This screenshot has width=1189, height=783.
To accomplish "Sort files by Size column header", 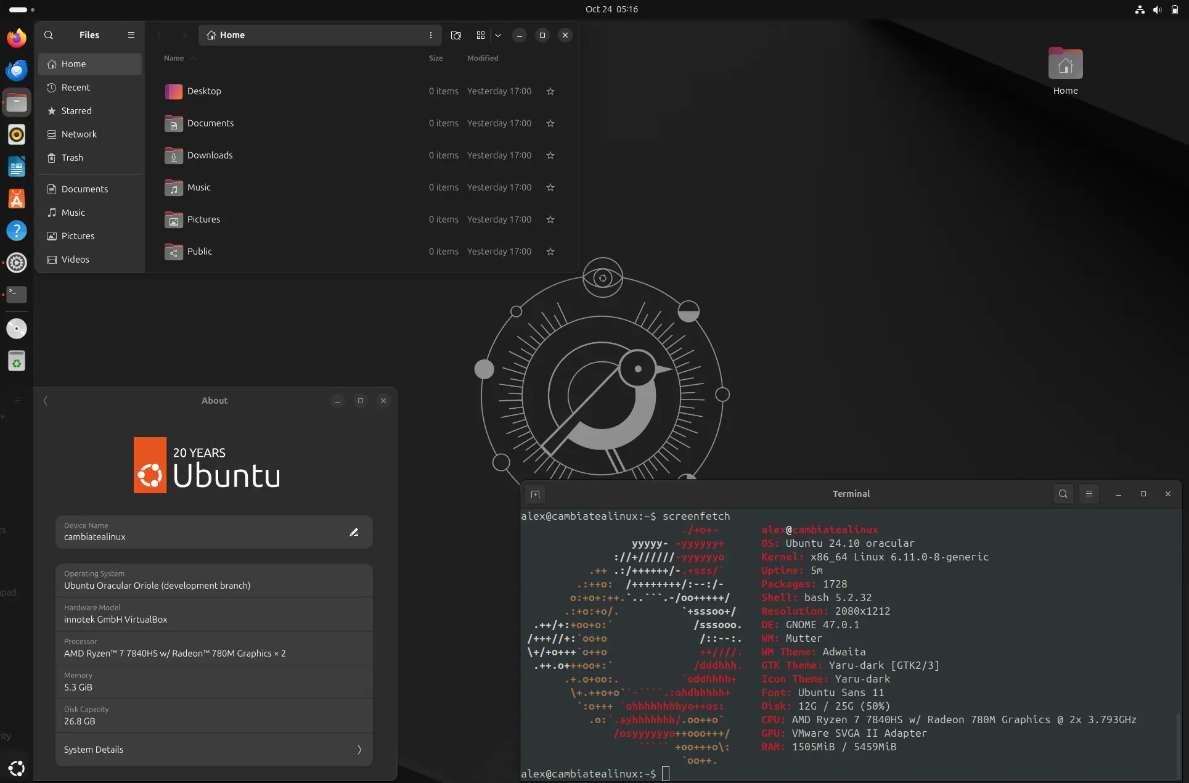I will pos(436,58).
